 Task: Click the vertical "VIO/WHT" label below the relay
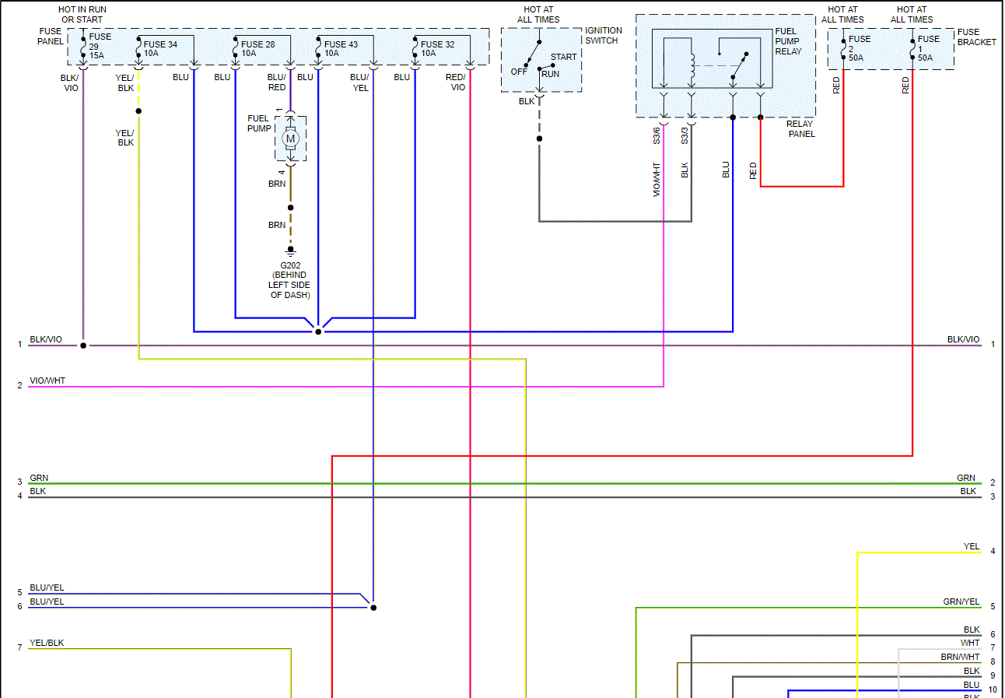pos(657,179)
